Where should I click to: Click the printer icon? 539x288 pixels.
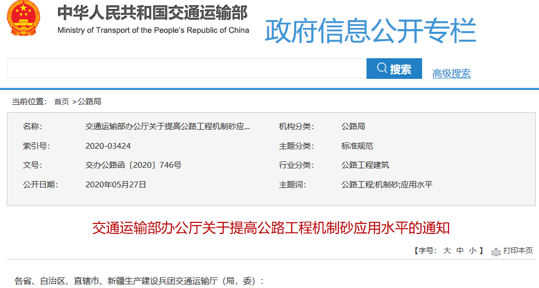click(x=496, y=251)
